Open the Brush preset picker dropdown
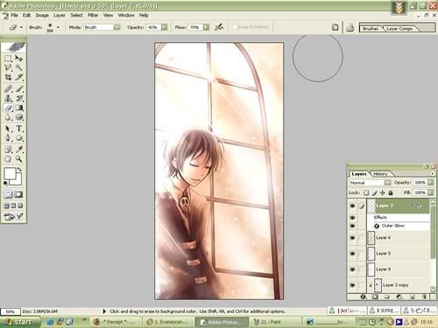438x328 pixels. [x=59, y=27]
